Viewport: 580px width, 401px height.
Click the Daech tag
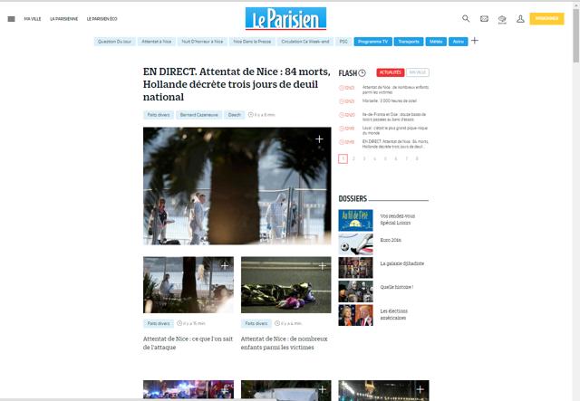click(x=234, y=115)
